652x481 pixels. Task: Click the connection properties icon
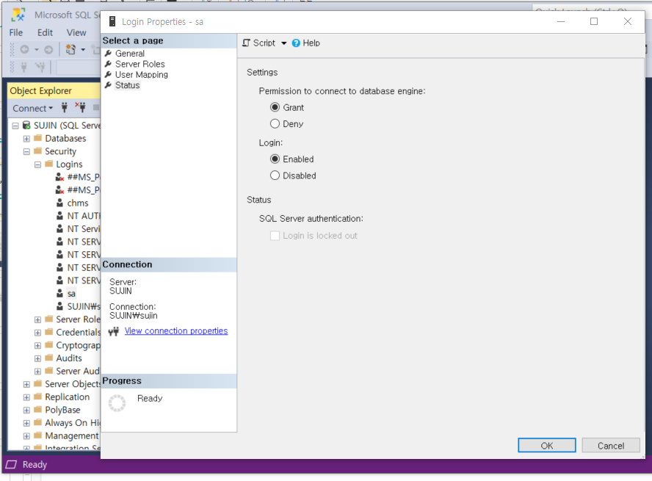(114, 331)
